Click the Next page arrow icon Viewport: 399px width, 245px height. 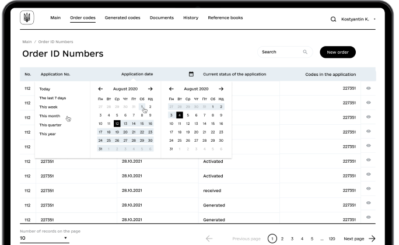[x=372, y=239]
